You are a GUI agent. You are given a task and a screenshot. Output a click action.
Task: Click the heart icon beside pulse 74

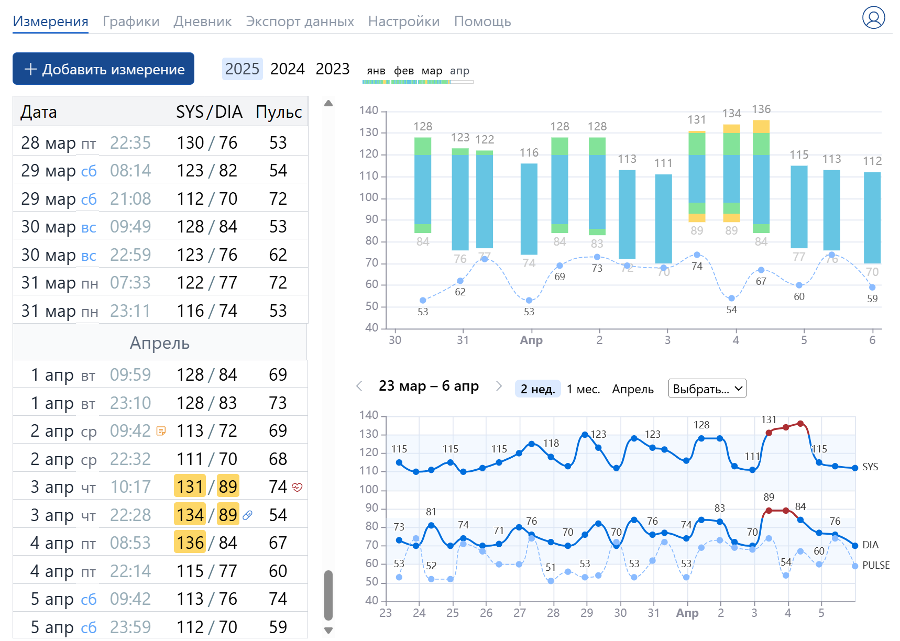298,488
